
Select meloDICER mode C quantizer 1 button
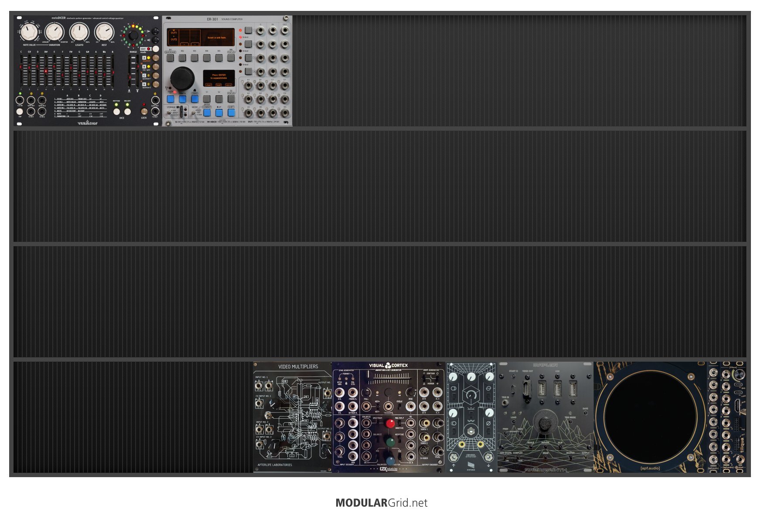[155, 75]
